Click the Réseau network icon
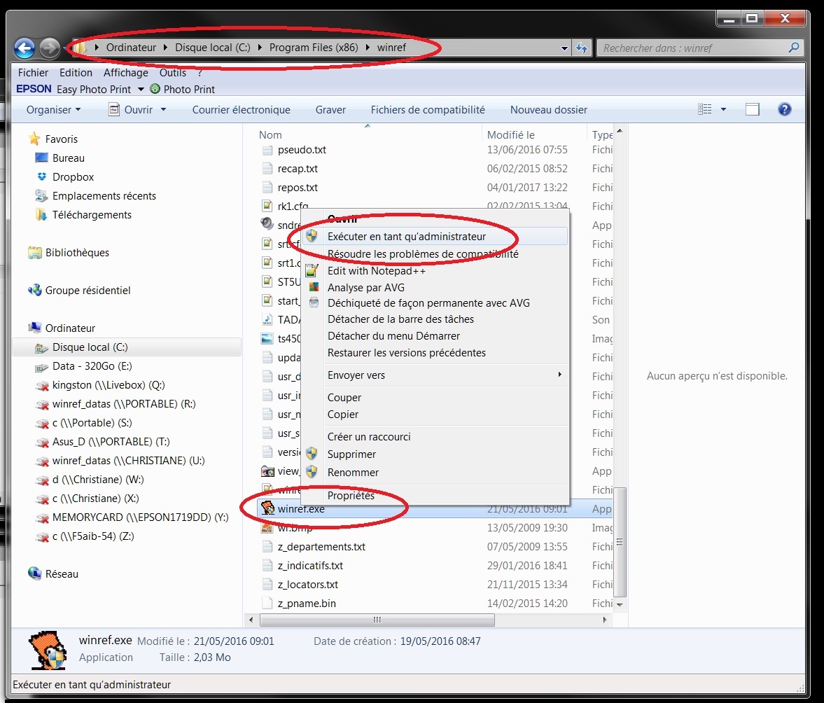824x703 pixels. (x=35, y=573)
